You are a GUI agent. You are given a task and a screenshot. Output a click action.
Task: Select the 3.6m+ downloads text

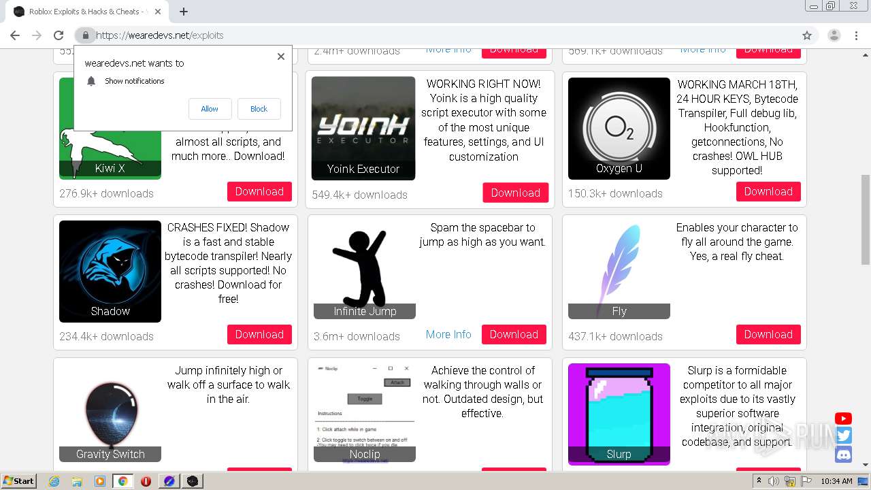(357, 336)
